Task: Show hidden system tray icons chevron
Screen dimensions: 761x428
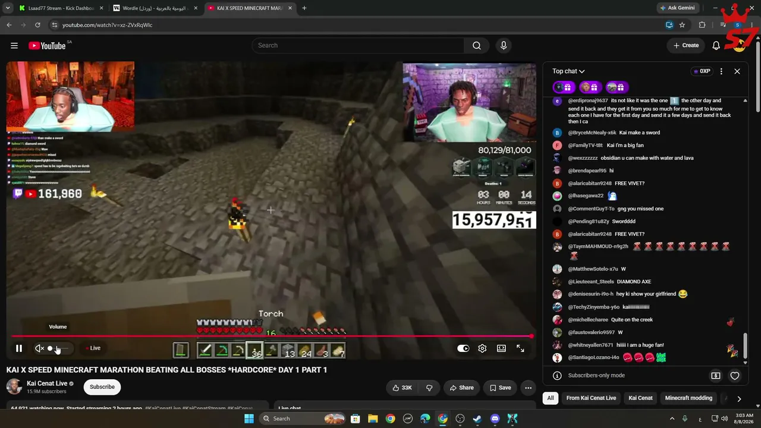Action: point(672,418)
